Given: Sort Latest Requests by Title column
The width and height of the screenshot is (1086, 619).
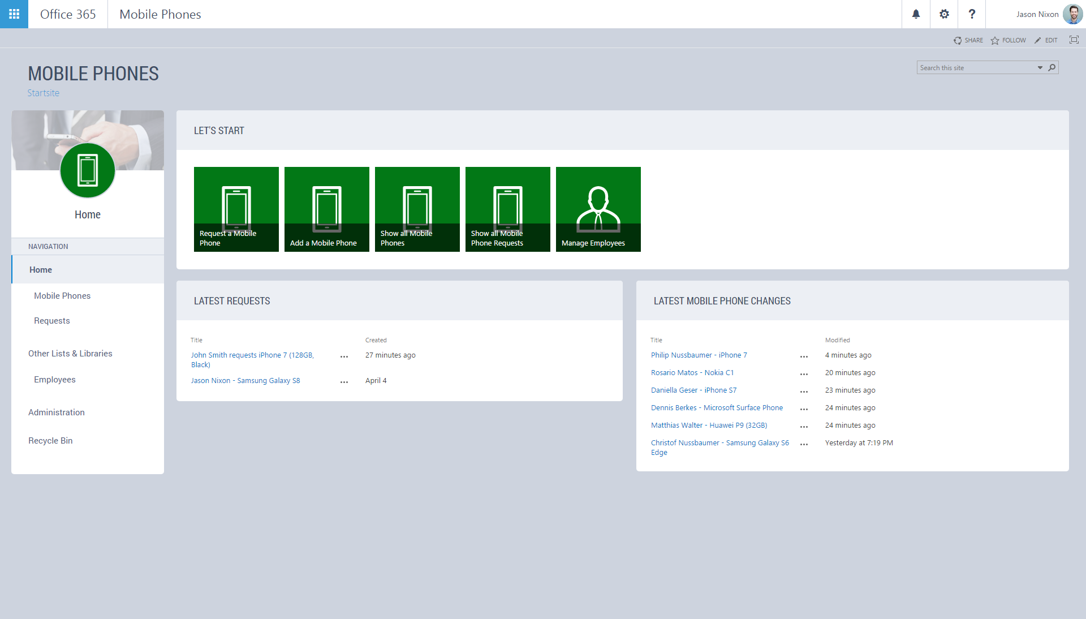Looking at the screenshot, I should [x=196, y=340].
